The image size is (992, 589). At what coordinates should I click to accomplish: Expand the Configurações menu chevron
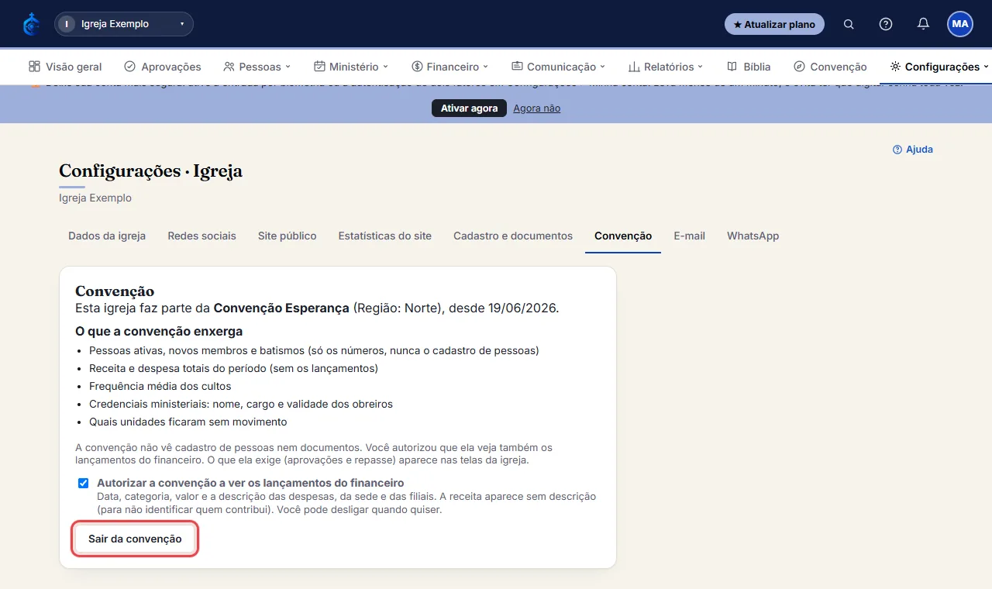(x=986, y=67)
